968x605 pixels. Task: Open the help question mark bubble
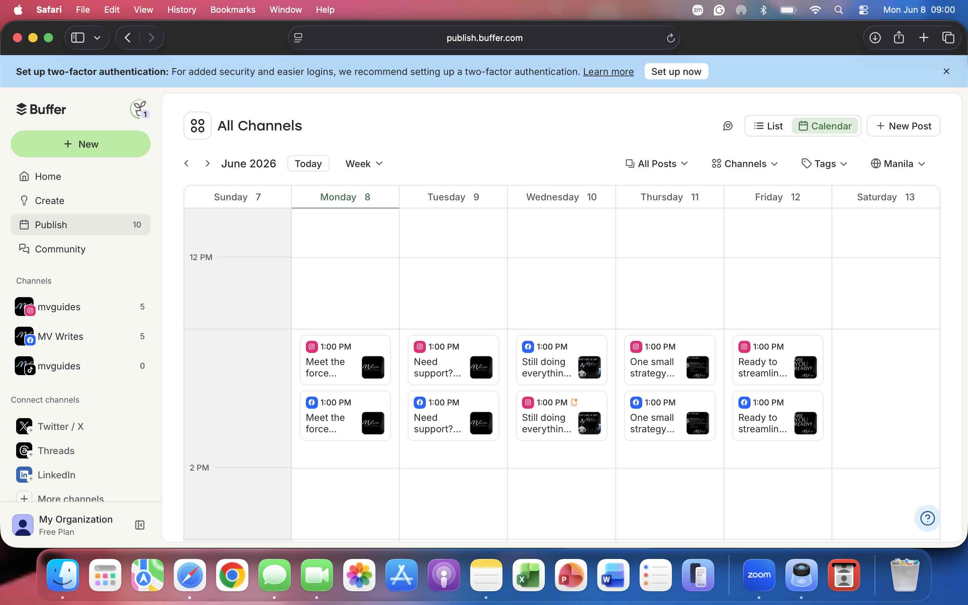click(927, 518)
